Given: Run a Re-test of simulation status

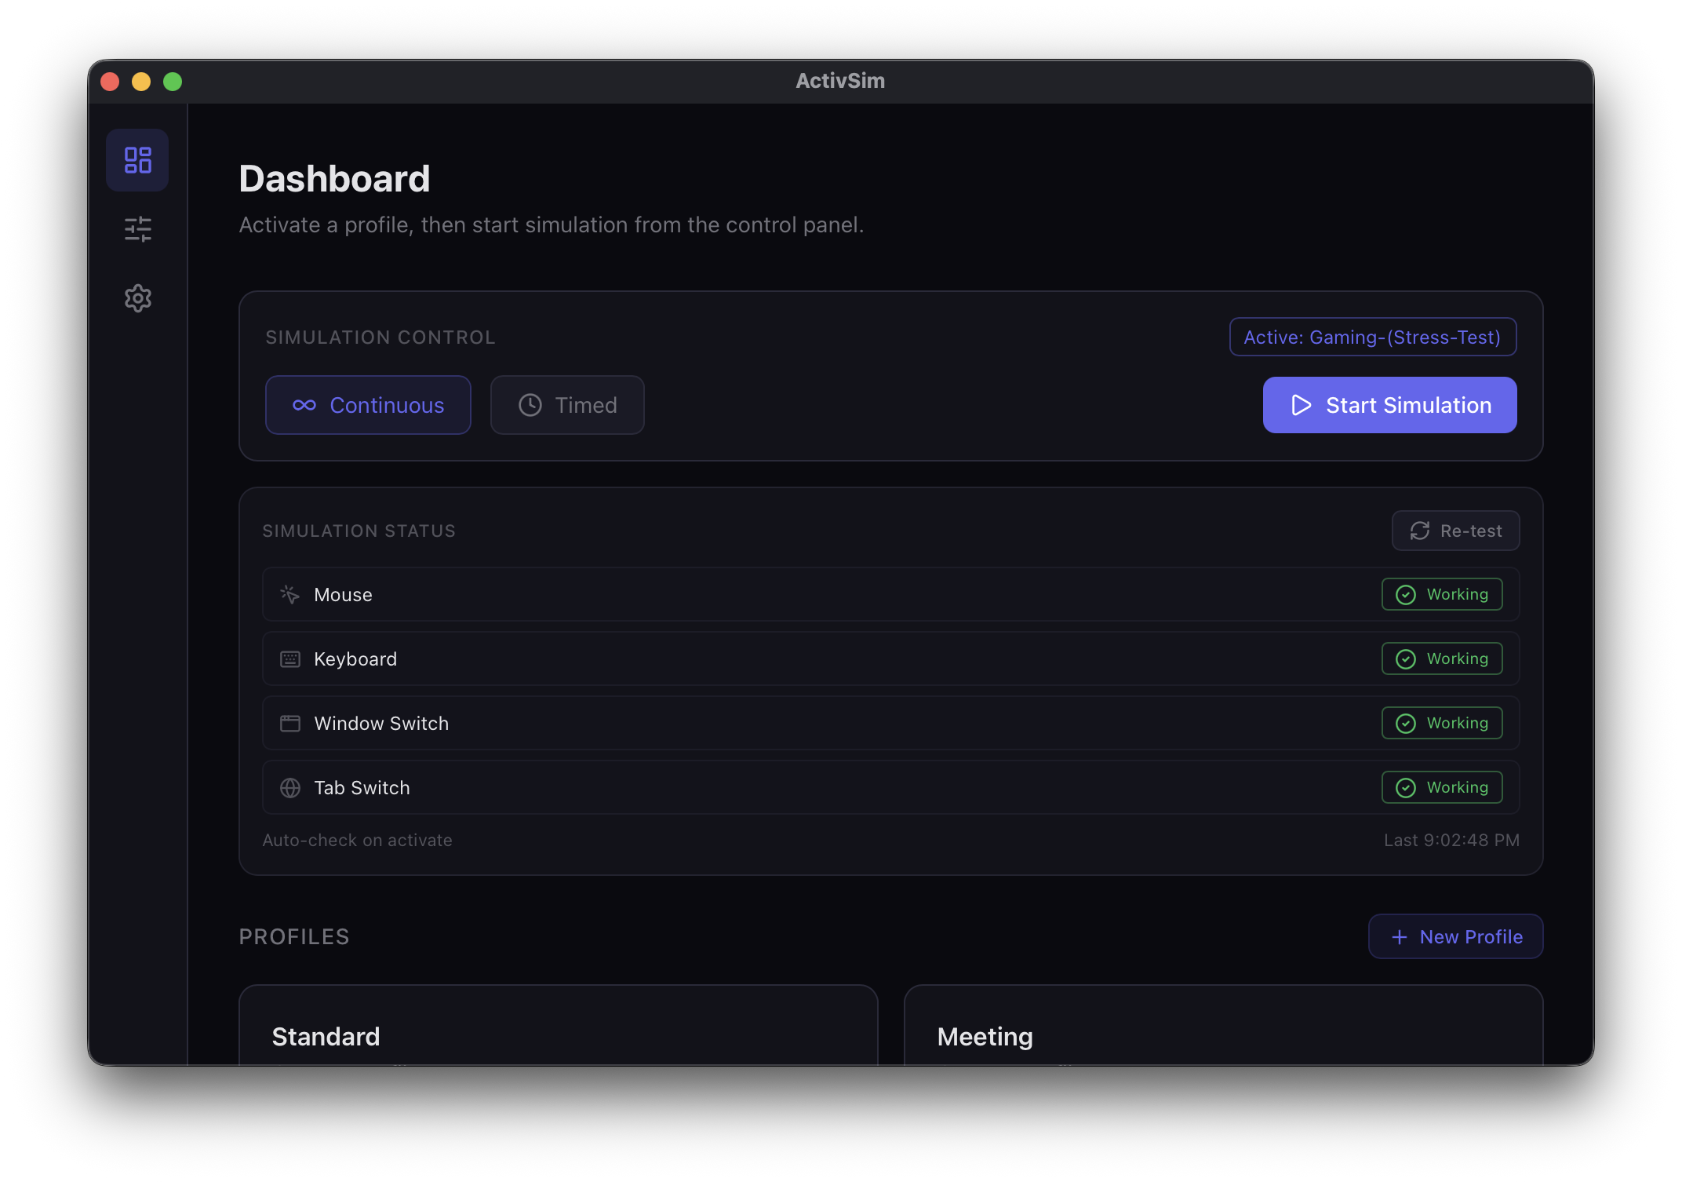Looking at the screenshot, I should [x=1454, y=531].
